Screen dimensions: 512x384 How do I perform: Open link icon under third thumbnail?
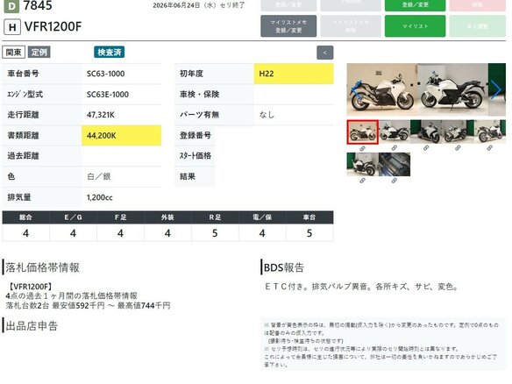tap(426, 148)
